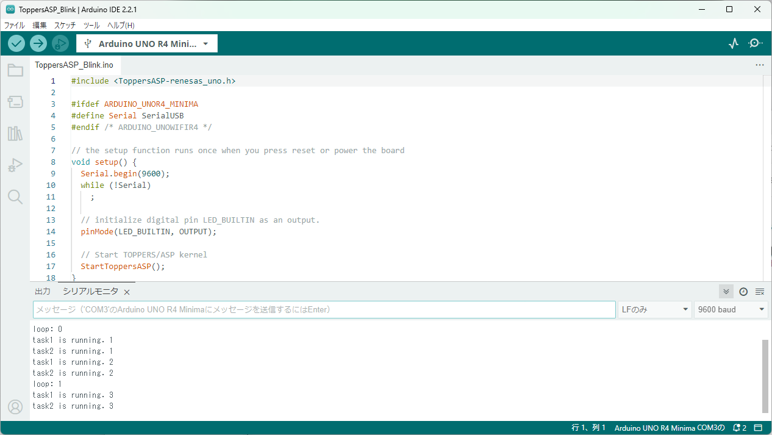
Task: Clear the serial monitor output
Action: 760,291
